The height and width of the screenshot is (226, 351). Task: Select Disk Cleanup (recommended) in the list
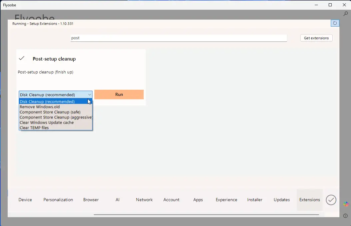(55, 102)
